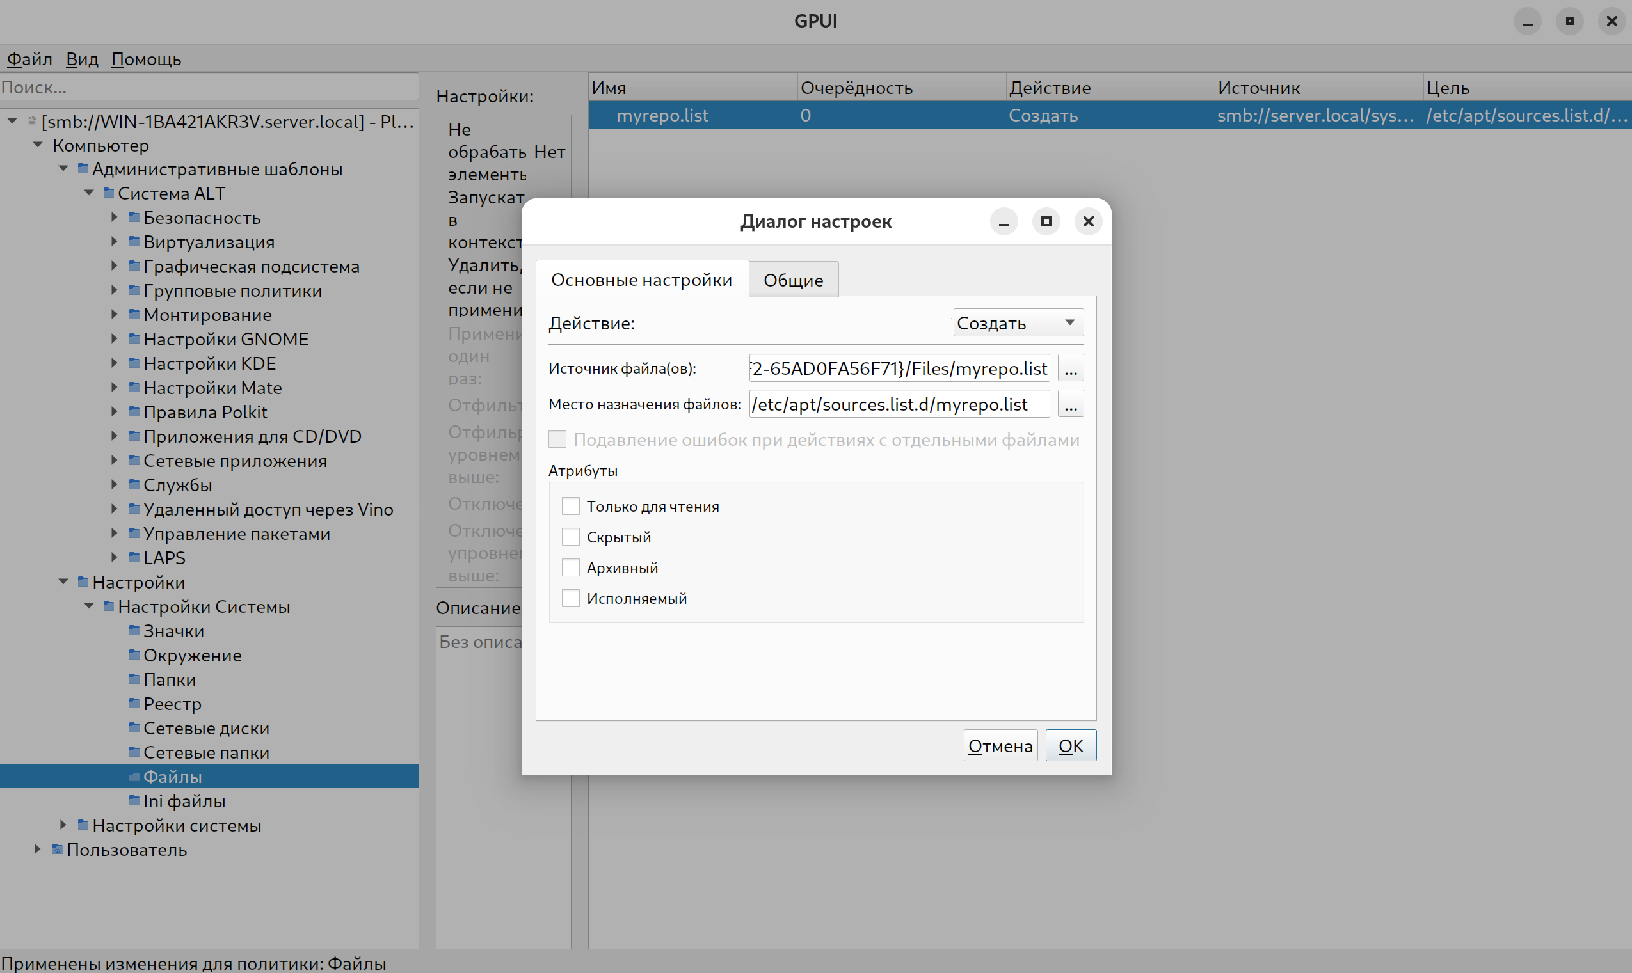
Task: Click the Пользователь node icon
Action: [58, 850]
